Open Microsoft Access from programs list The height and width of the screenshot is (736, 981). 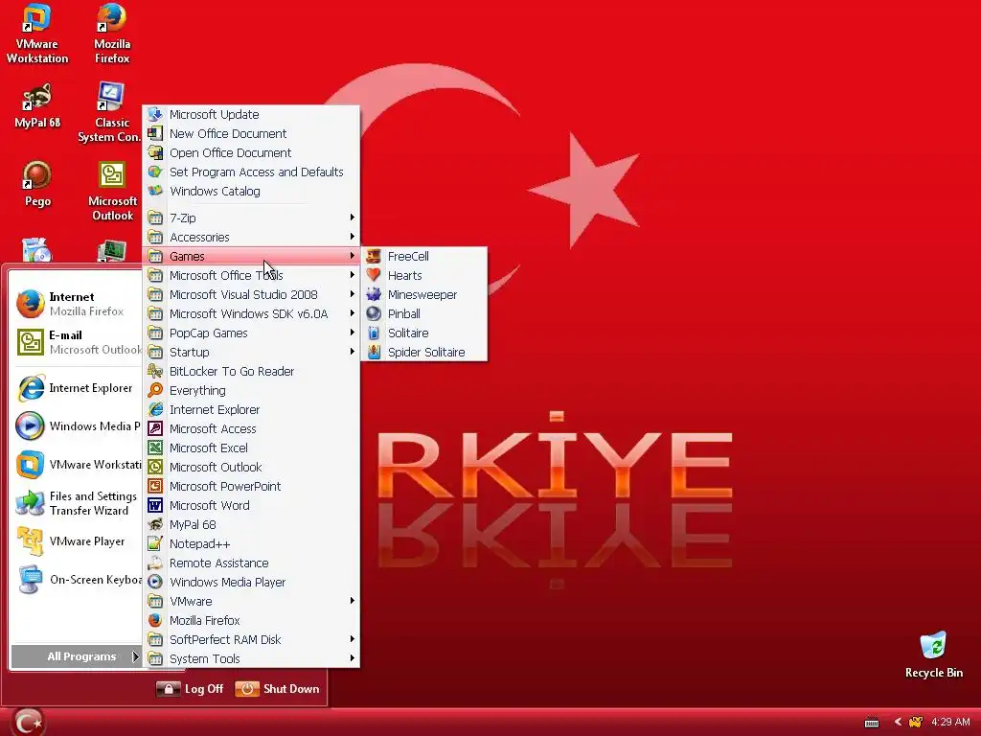point(251,428)
